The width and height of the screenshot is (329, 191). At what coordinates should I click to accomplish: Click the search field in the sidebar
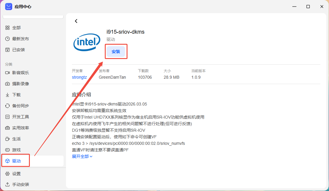click(33, 17)
